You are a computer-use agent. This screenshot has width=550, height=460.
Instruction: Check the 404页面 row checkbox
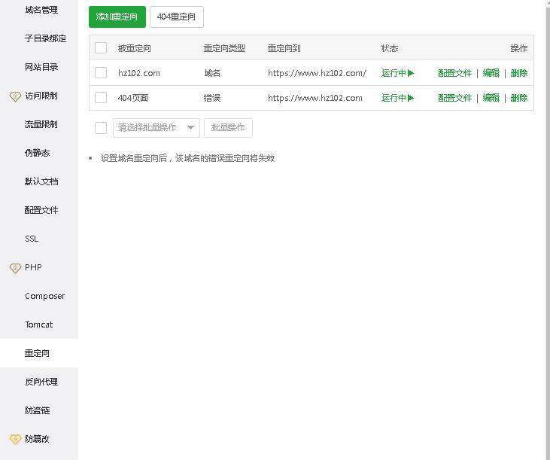point(101,98)
